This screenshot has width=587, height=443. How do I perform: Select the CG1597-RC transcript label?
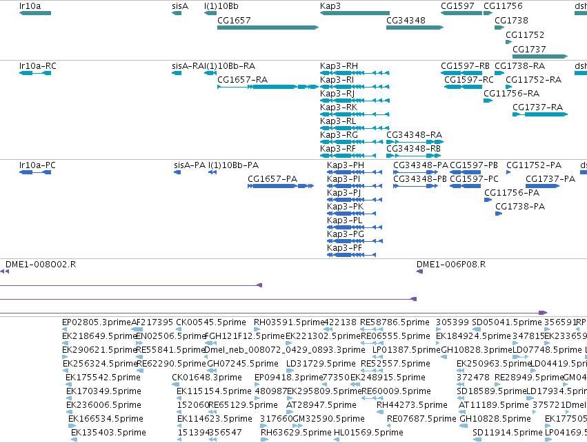469,80
